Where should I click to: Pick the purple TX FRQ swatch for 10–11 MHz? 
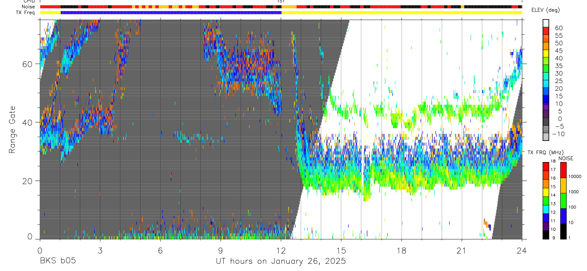click(546, 227)
